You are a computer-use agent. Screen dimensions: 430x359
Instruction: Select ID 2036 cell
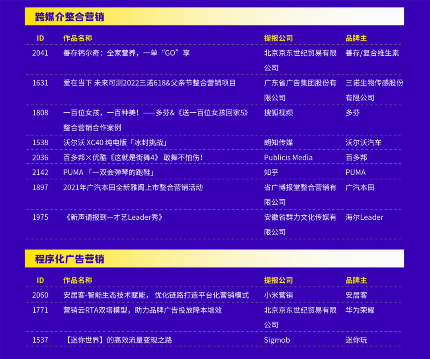tap(40, 158)
